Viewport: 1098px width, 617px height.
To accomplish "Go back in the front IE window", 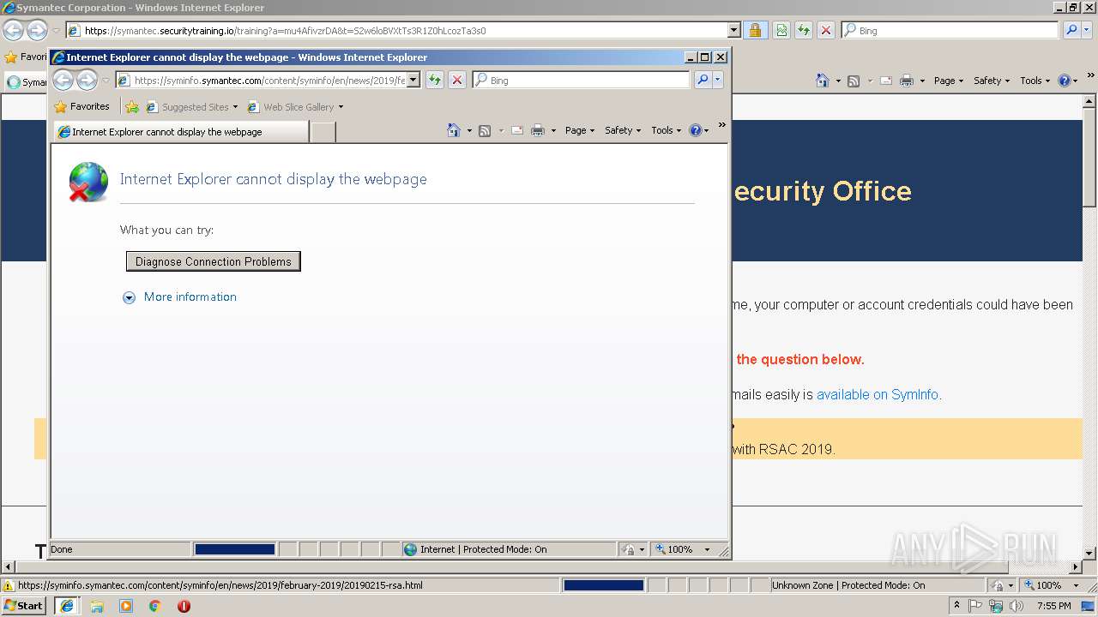I will tap(63, 81).
